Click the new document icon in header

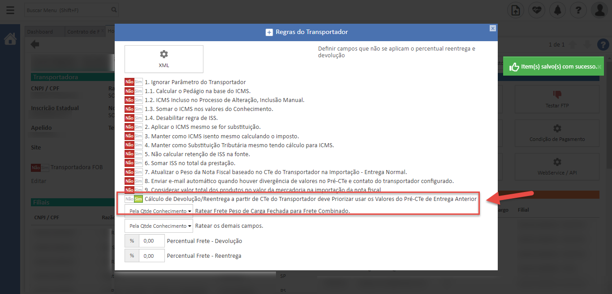(x=516, y=10)
